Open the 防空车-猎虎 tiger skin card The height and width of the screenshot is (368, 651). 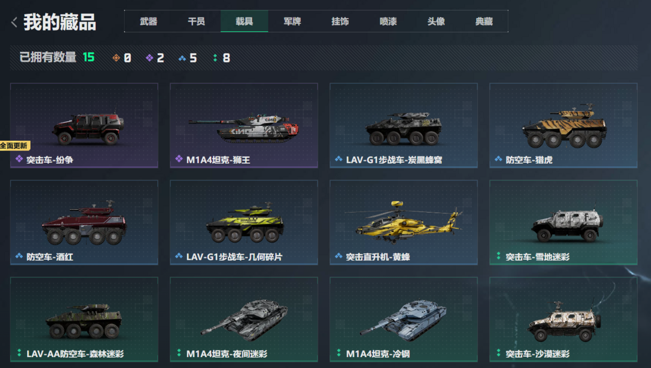[564, 125]
